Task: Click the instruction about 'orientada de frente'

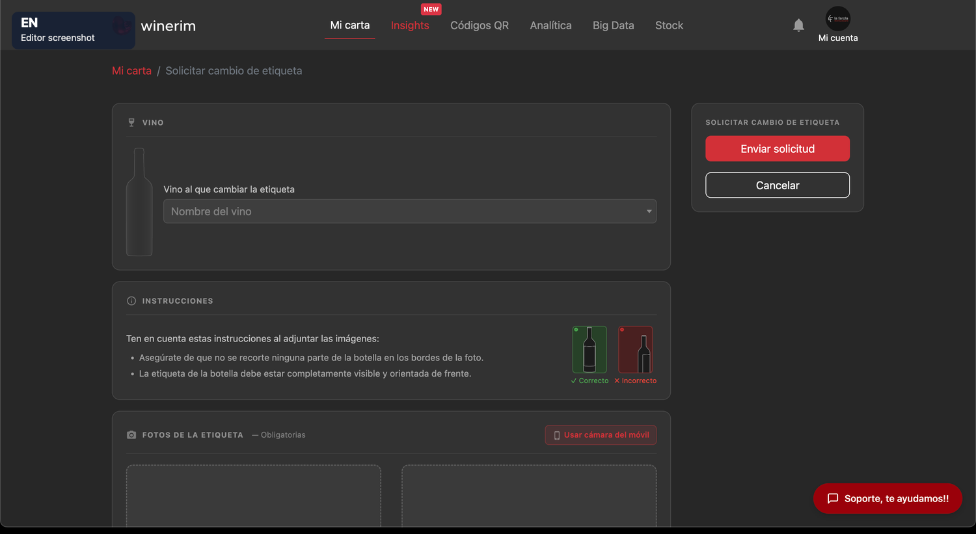Action: point(305,373)
